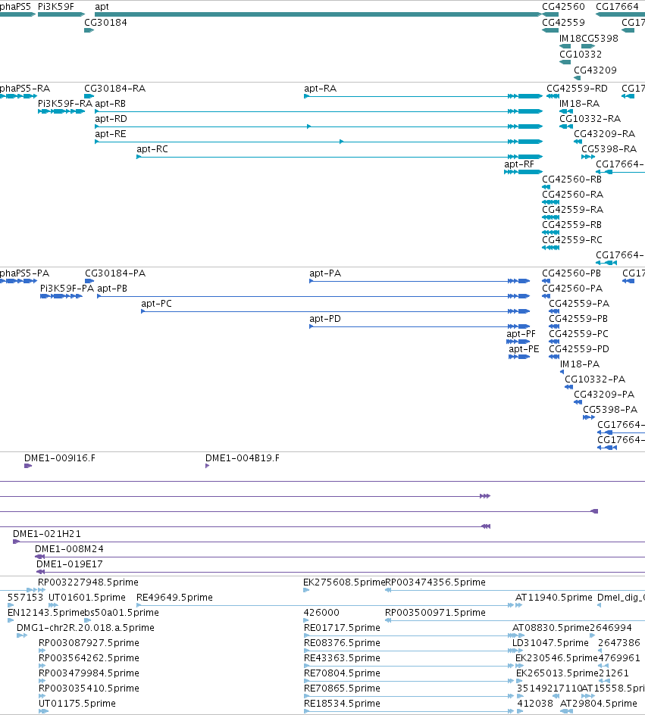The image size is (645, 715).
Task: Click the apt-PC protein label
Action: pos(156,303)
